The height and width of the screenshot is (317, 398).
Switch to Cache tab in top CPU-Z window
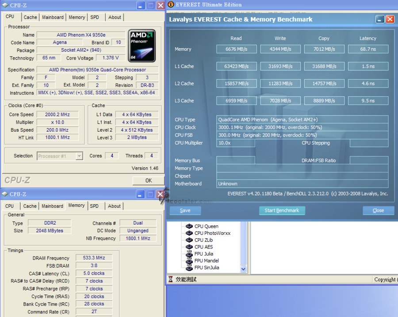(x=31, y=17)
